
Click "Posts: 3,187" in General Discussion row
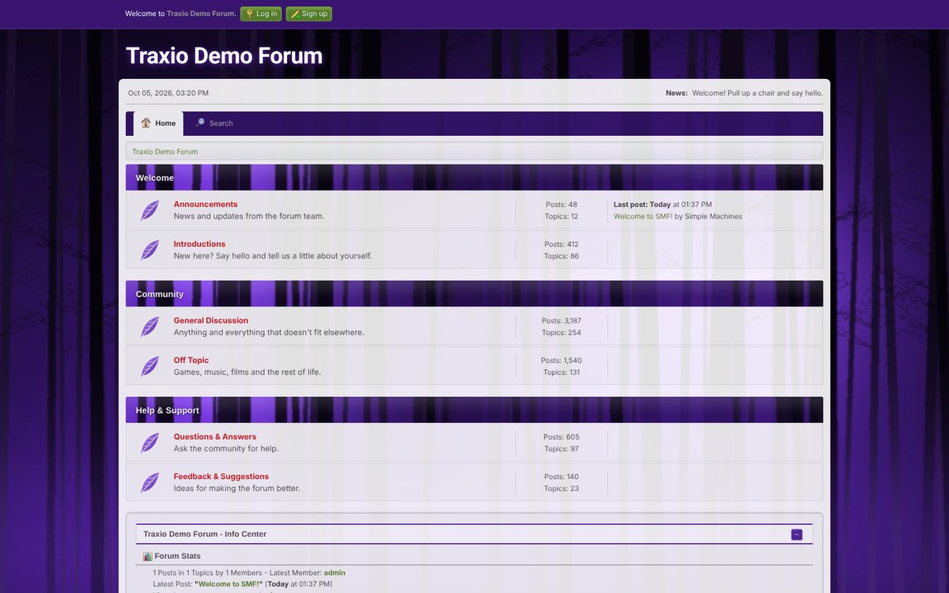point(561,320)
